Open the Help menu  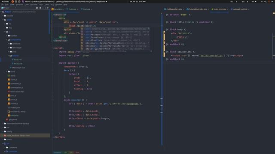click(x=65, y=5)
